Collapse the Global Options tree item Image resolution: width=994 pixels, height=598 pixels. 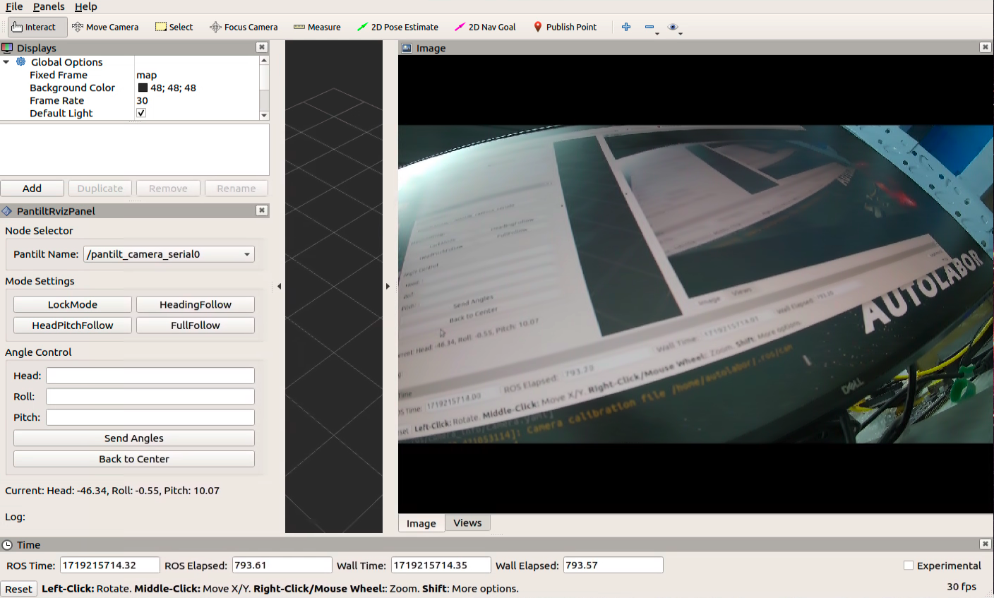6,62
